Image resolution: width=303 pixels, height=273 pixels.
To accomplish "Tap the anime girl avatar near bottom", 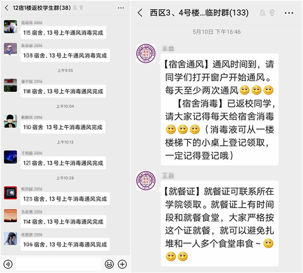I will [x=10, y=238].
